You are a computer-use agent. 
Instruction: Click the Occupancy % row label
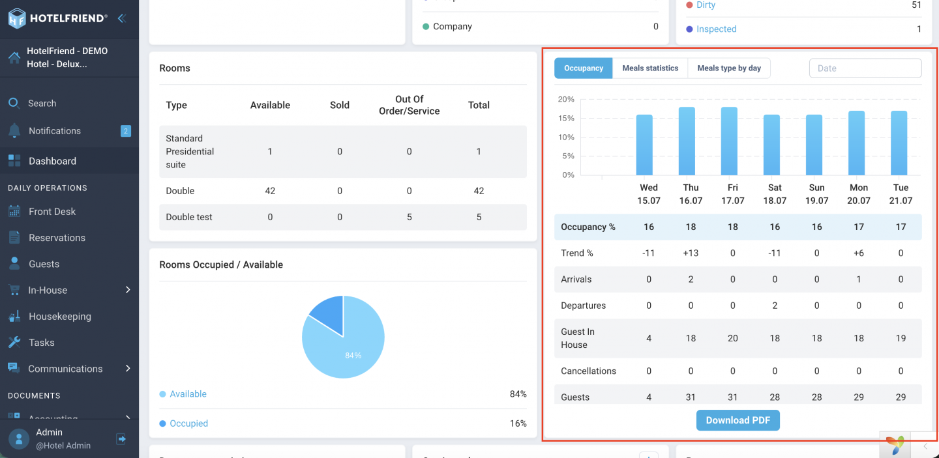pyautogui.click(x=588, y=227)
